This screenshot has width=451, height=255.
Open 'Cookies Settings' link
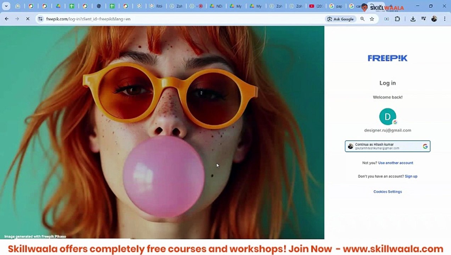pos(388,192)
